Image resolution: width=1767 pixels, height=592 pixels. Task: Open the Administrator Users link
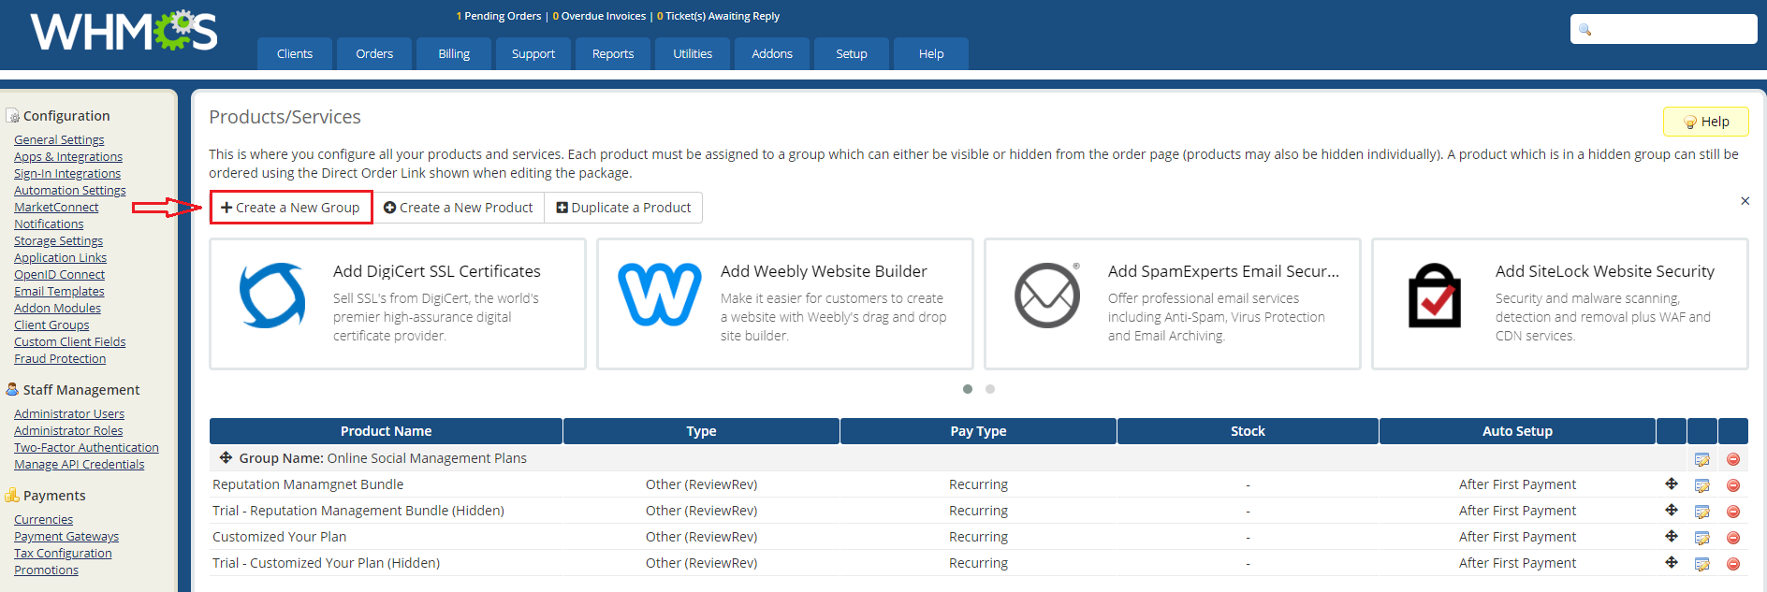69,413
